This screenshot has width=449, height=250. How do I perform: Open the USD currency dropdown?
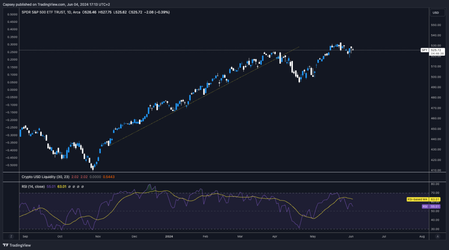pos(435,12)
